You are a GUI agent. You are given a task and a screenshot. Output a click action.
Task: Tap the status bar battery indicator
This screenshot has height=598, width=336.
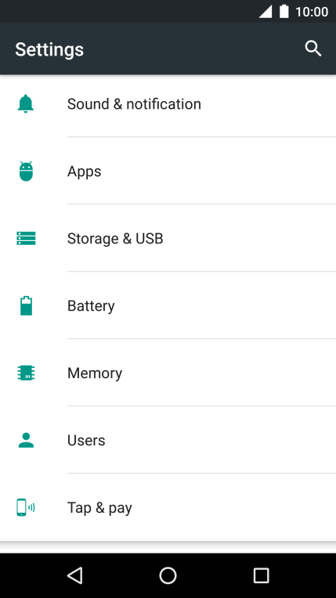click(x=284, y=12)
